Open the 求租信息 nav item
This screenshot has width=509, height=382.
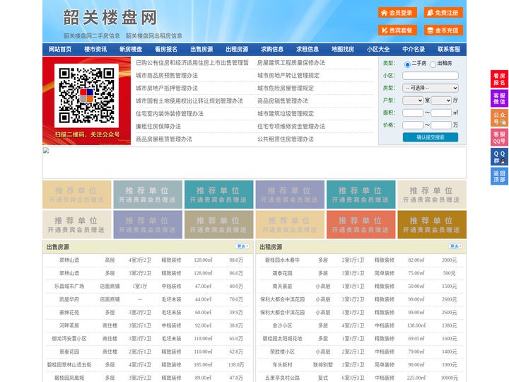308,50
